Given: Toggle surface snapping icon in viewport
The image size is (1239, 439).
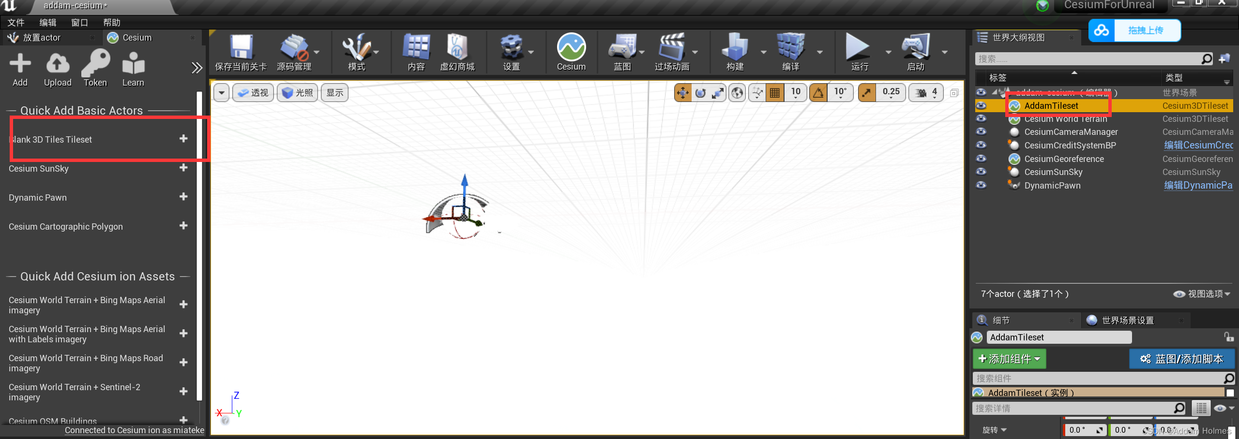Looking at the screenshot, I should coord(757,92).
